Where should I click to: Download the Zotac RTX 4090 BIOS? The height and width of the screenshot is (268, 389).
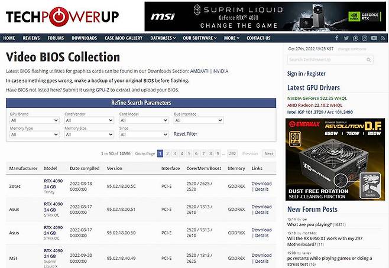261,184
